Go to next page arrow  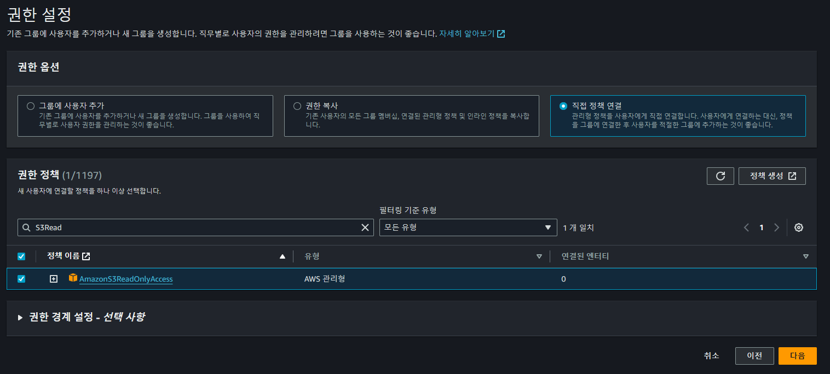tap(776, 227)
